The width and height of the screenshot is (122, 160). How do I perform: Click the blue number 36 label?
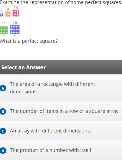[15, 23]
